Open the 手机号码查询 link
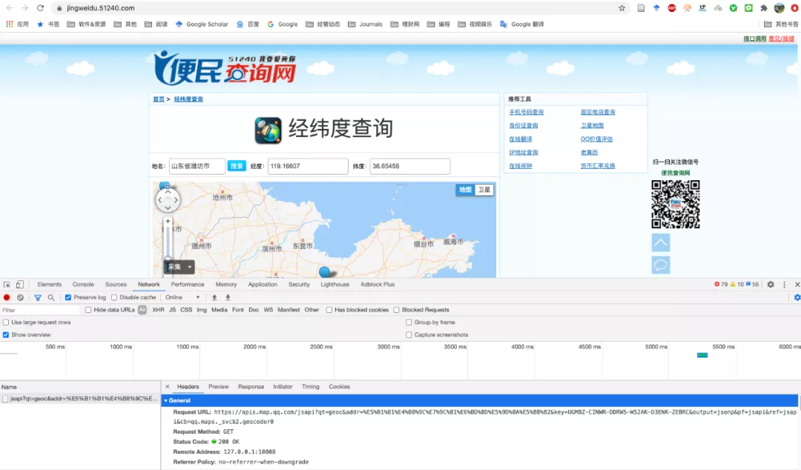 (x=526, y=113)
